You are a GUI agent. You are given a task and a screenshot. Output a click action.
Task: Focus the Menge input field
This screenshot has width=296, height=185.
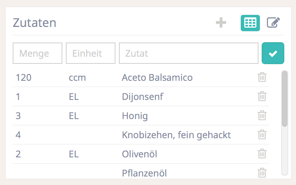[38, 53]
